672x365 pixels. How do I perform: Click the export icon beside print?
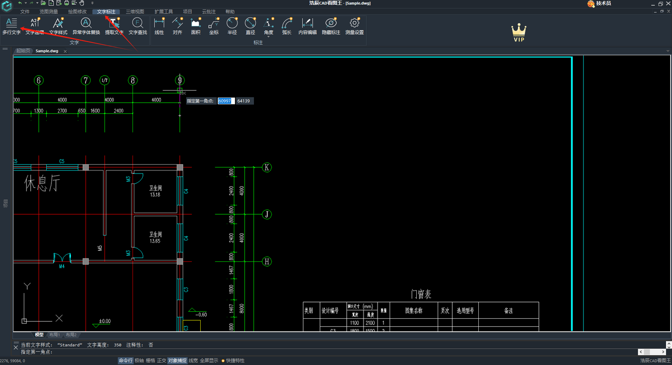74,3
